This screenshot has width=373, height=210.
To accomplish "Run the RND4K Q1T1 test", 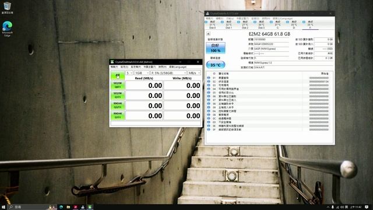I will pyautogui.click(x=118, y=116).
